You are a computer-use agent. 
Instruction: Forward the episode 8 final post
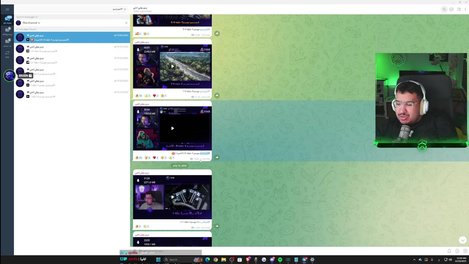[x=217, y=157]
